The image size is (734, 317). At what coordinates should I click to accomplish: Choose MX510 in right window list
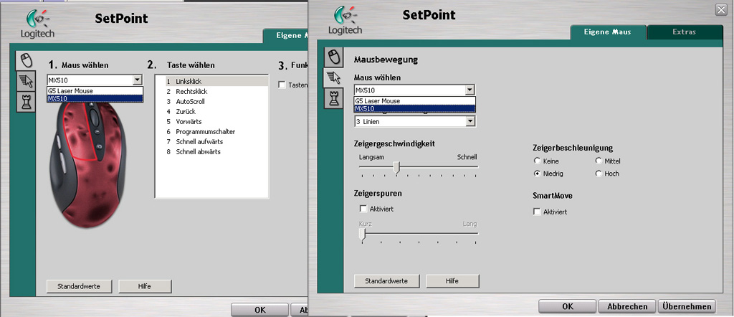coord(415,108)
